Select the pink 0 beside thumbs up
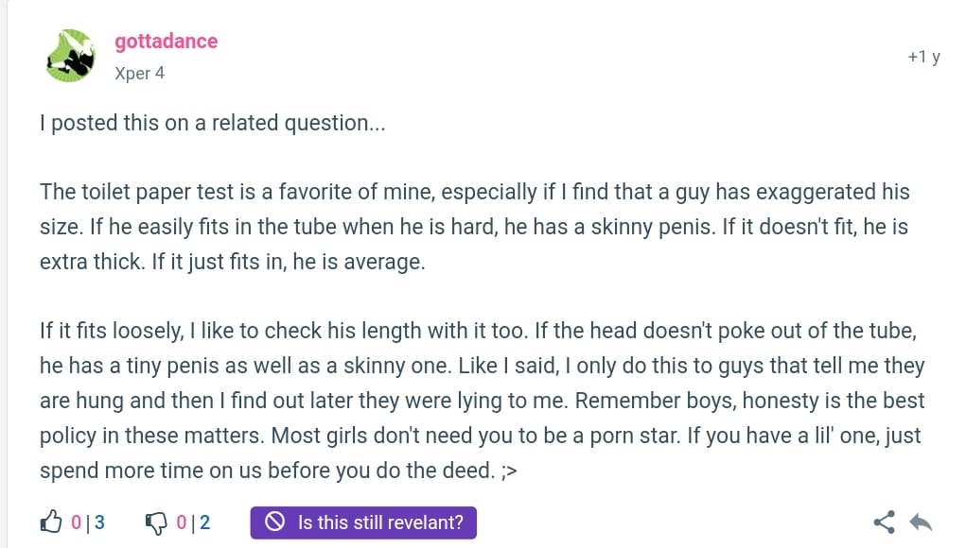Image resolution: width=966 pixels, height=548 pixels. click(x=76, y=522)
